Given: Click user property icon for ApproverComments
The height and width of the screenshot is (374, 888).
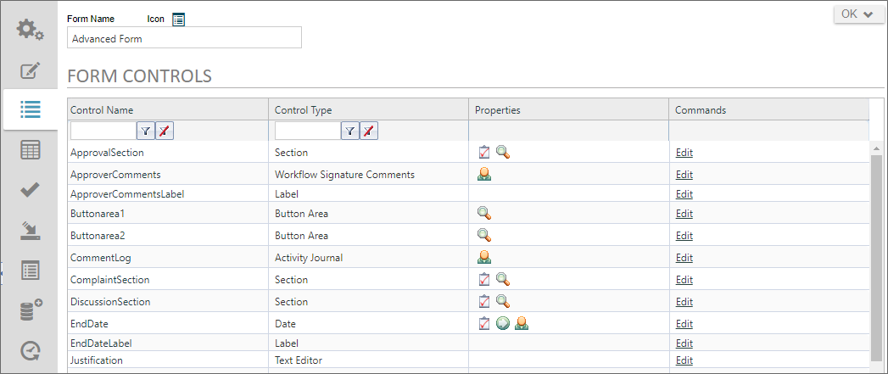Looking at the screenshot, I should 484,175.
